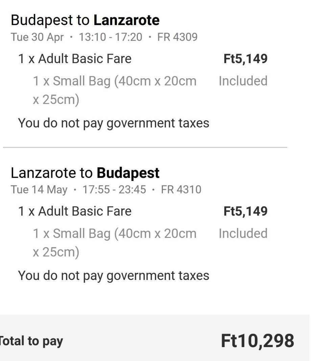Click the Ft5,149 price for the return flight

245,211
